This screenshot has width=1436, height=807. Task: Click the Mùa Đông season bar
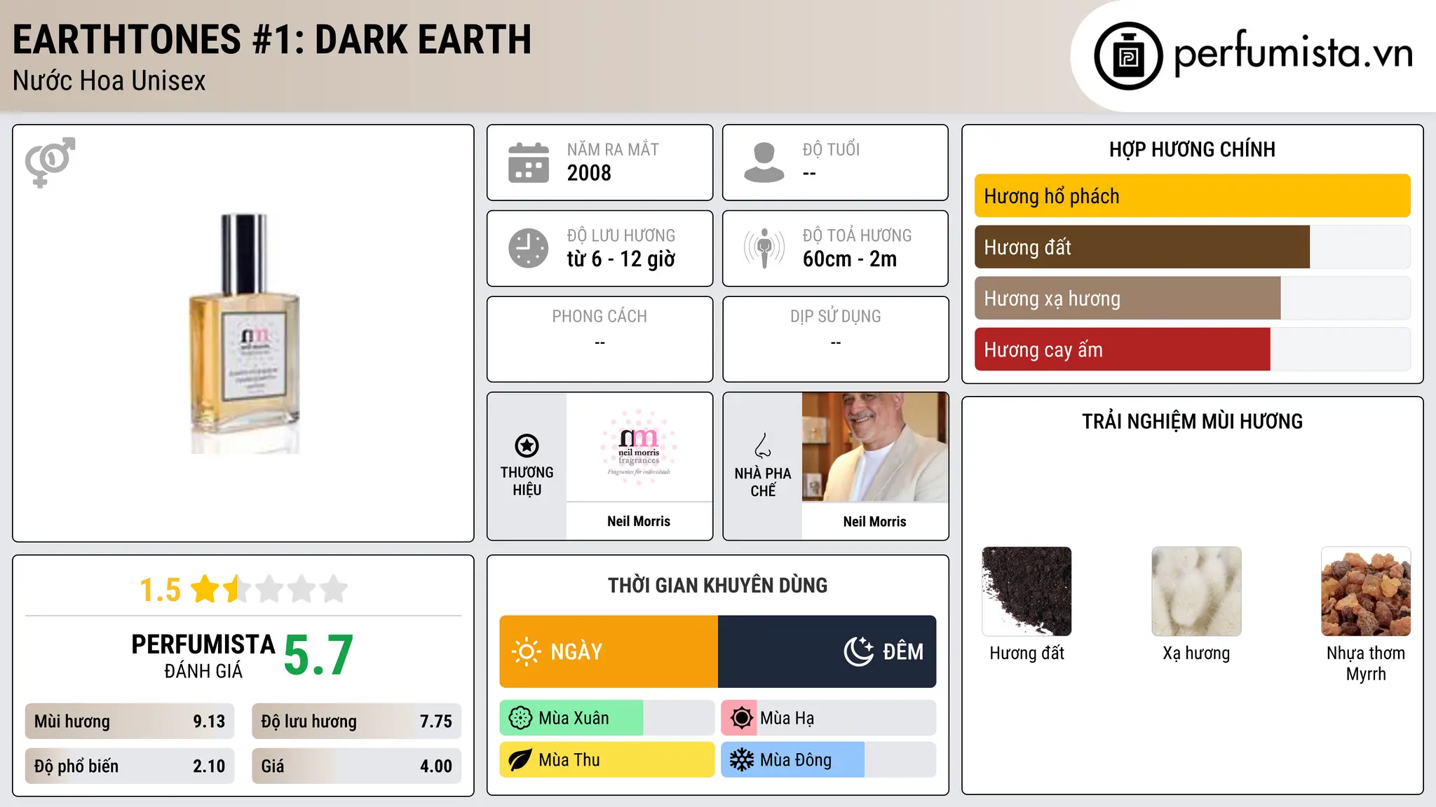[829, 760]
